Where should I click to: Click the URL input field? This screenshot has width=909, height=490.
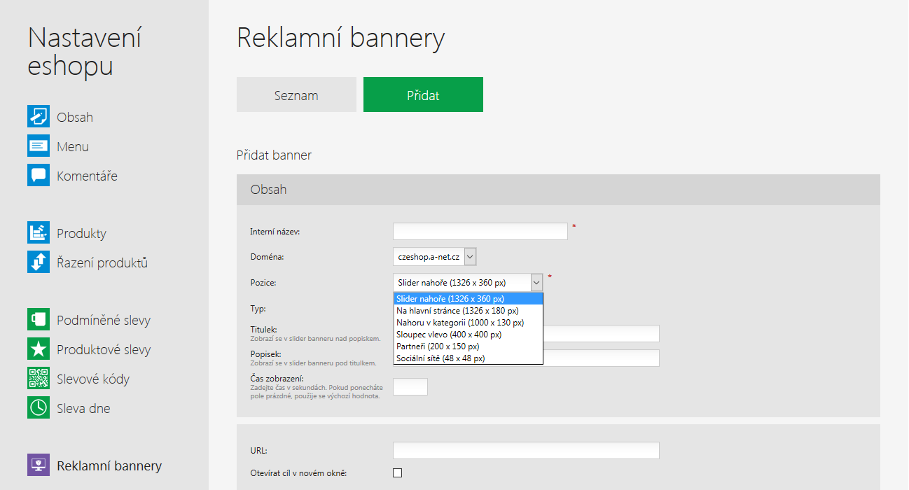click(526, 450)
